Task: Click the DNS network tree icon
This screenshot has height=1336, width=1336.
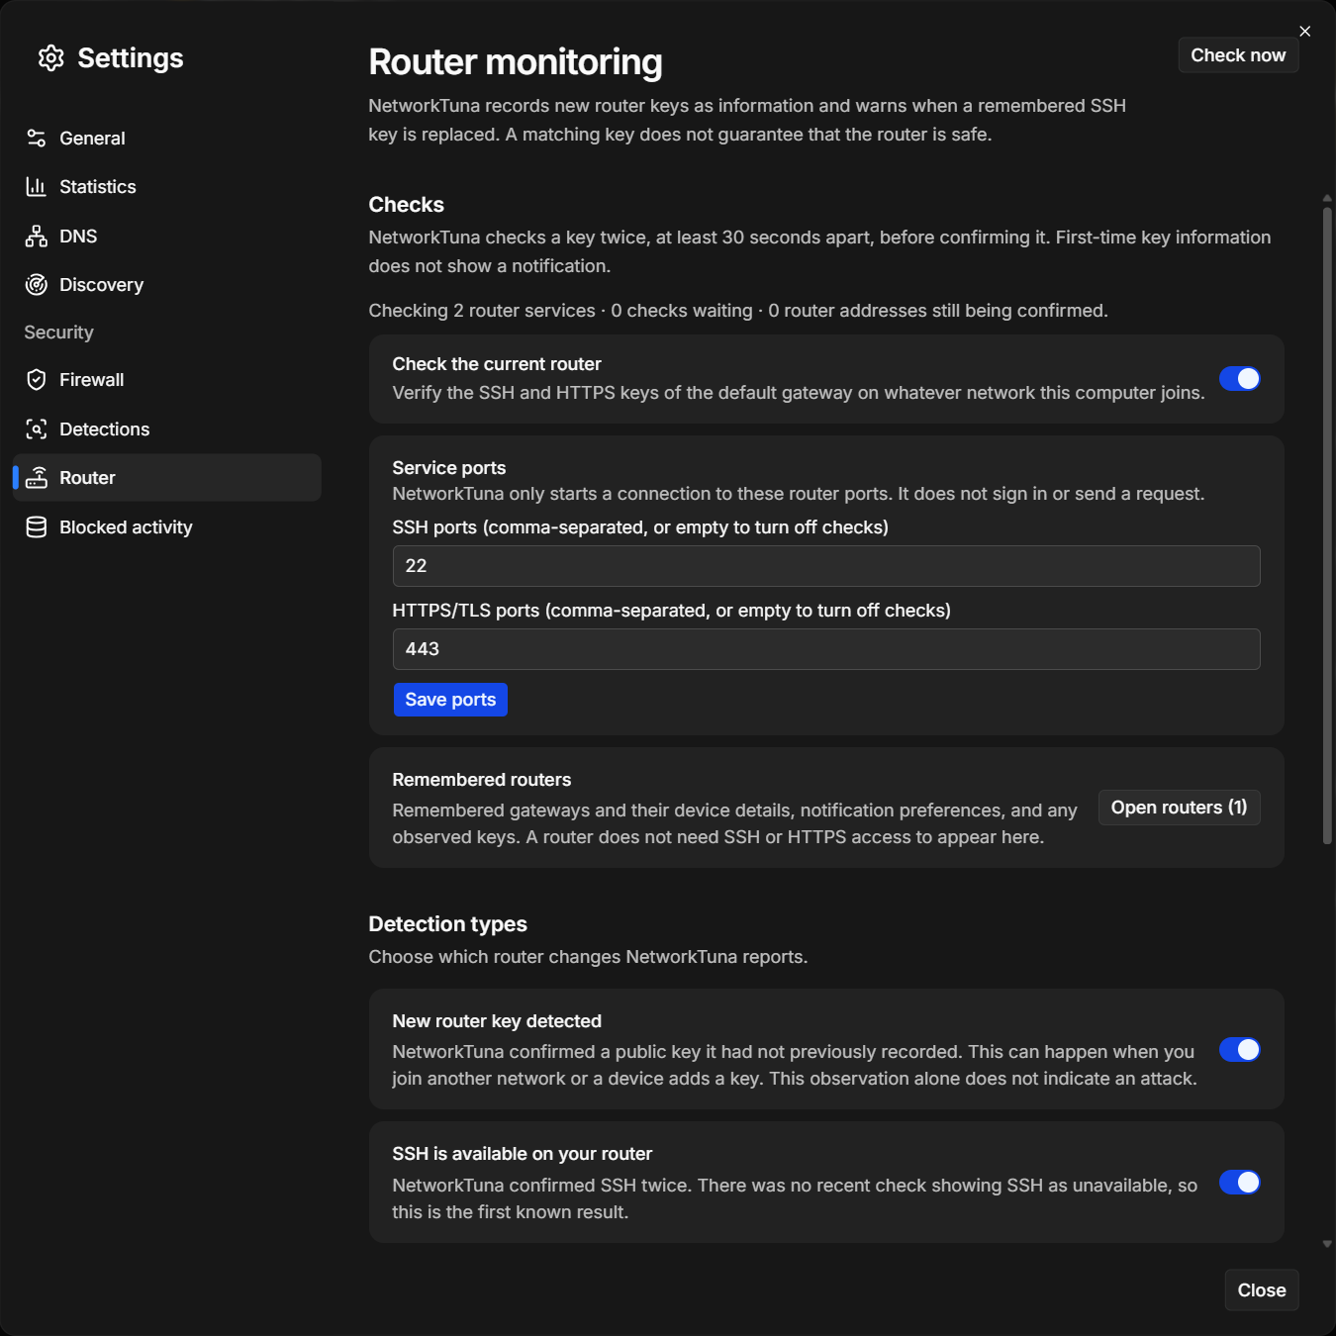Action: 37,236
